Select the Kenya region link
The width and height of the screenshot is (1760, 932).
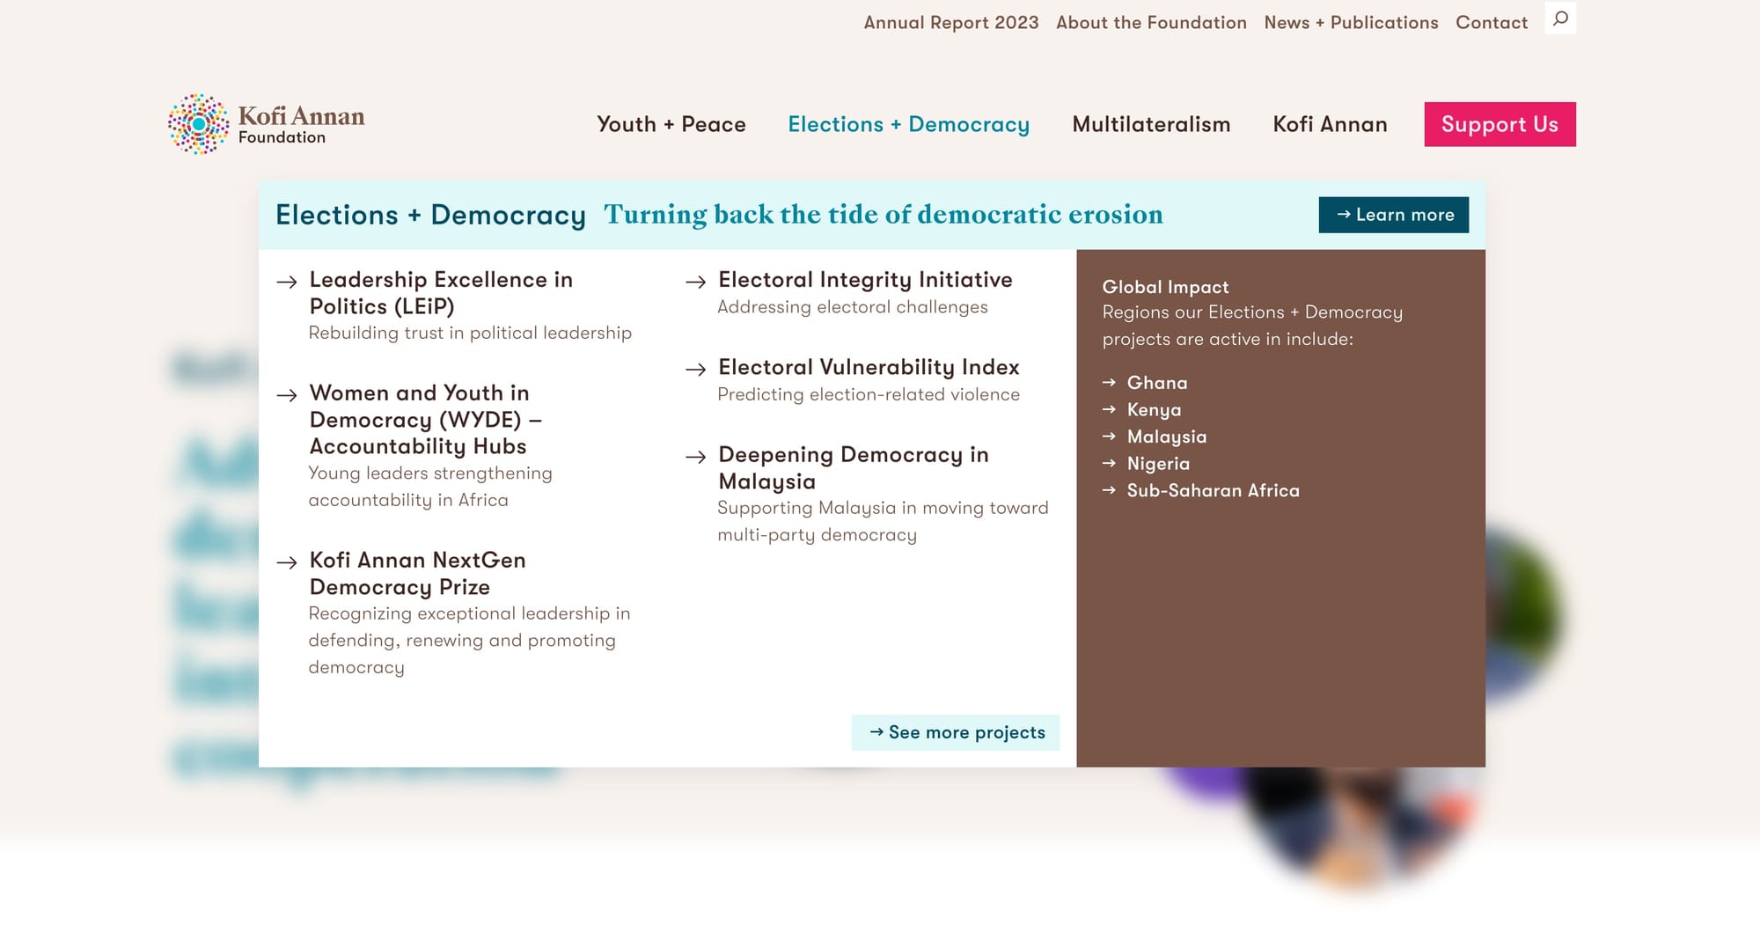(x=1154, y=409)
